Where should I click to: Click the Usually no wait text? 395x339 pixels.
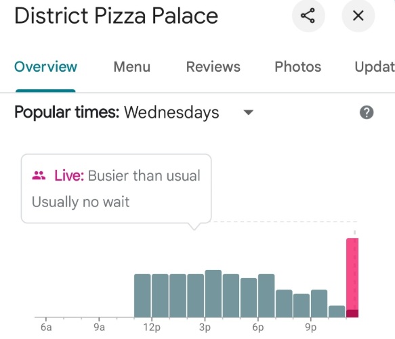pos(81,202)
